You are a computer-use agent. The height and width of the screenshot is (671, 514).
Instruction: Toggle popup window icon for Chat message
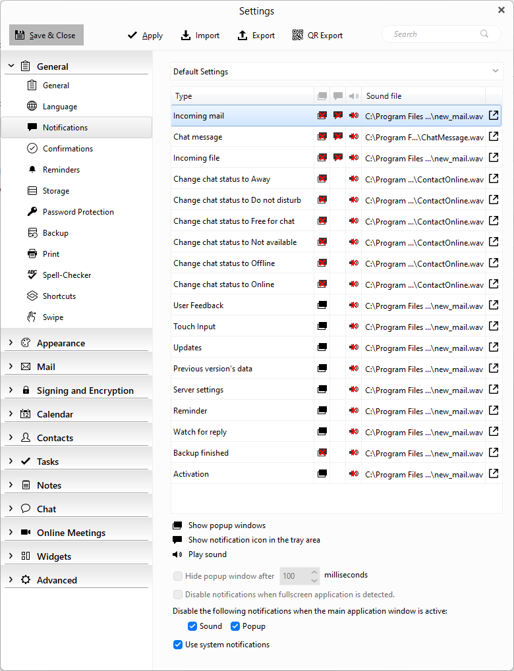tap(322, 137)
